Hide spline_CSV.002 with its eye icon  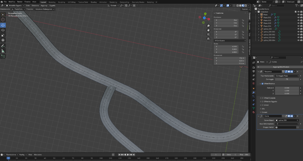[x=298, y=35]
